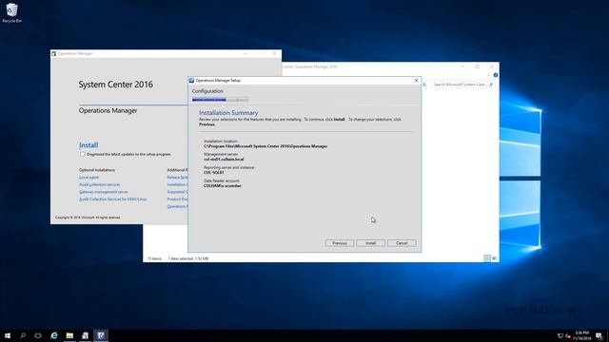The height and width of the screenshot is (342, 609).
Task: Click the refresh icon in Explorer address bar
Action: click(424, 85)
